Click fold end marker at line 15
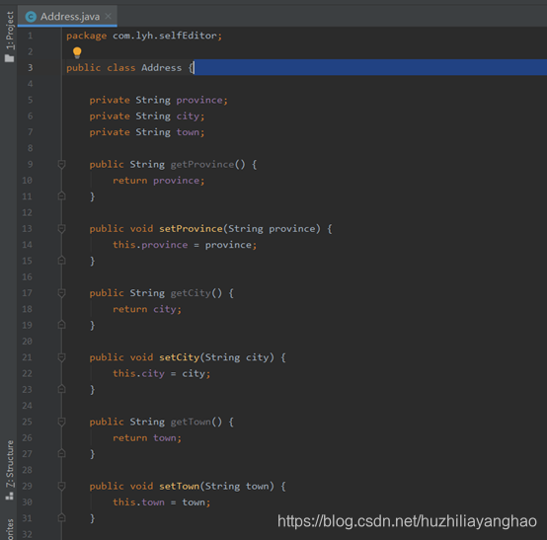Image resolution: width=547 pixels, height=540 pixels. pyautogui.click(x=61, y=261)
